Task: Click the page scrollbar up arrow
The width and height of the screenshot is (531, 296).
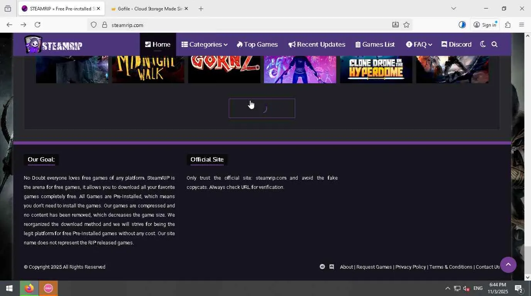Action: point(528,36)
